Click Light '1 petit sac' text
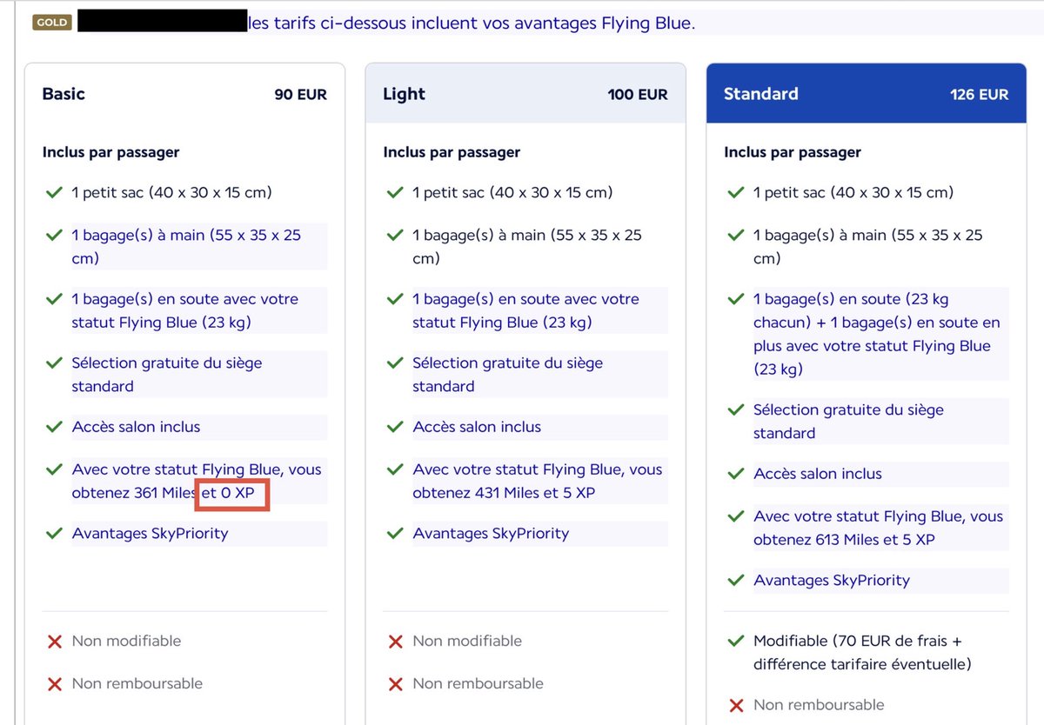 point(512,192)
